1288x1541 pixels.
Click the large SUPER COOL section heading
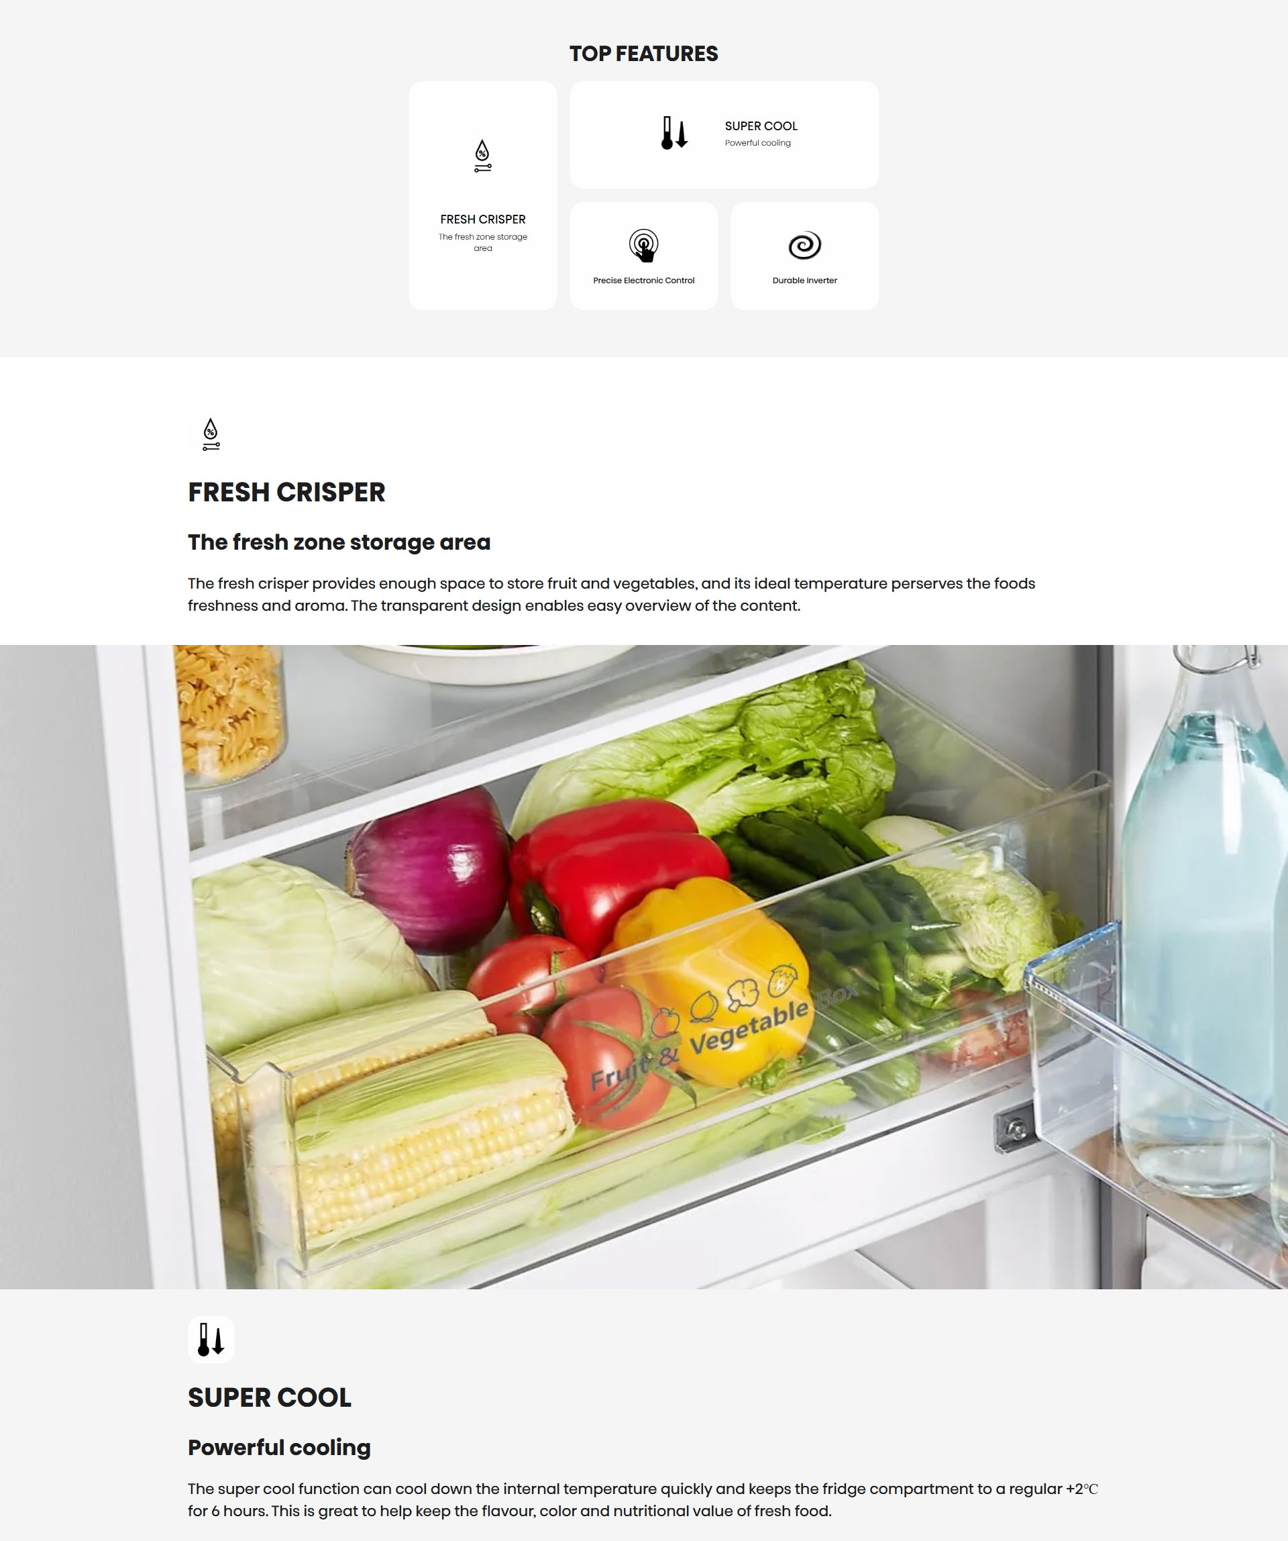(269, 1397)
